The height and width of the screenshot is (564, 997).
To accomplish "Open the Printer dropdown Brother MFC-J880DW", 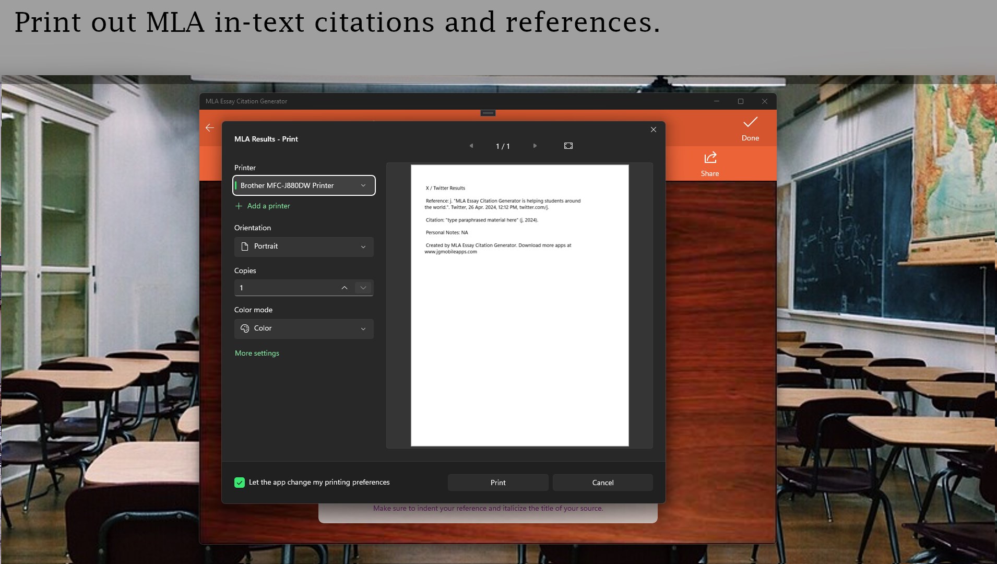I will pyautogui.click(x=304, y=185).
